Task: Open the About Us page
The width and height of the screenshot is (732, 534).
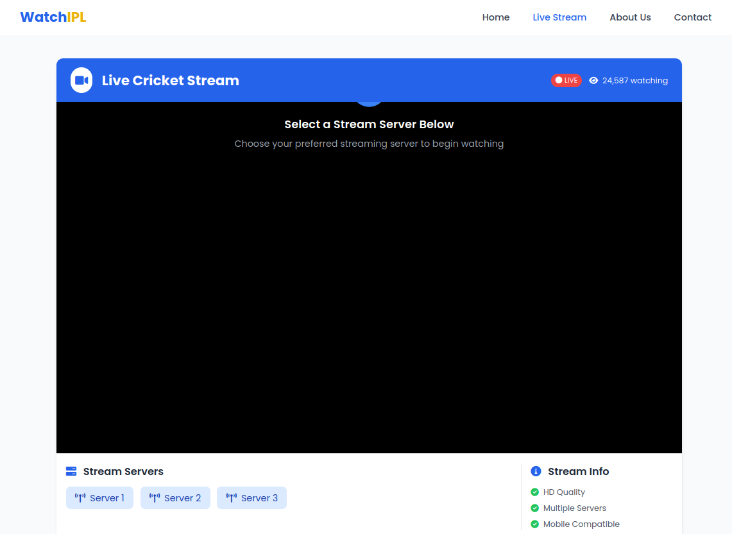Action: pos(630,17)
